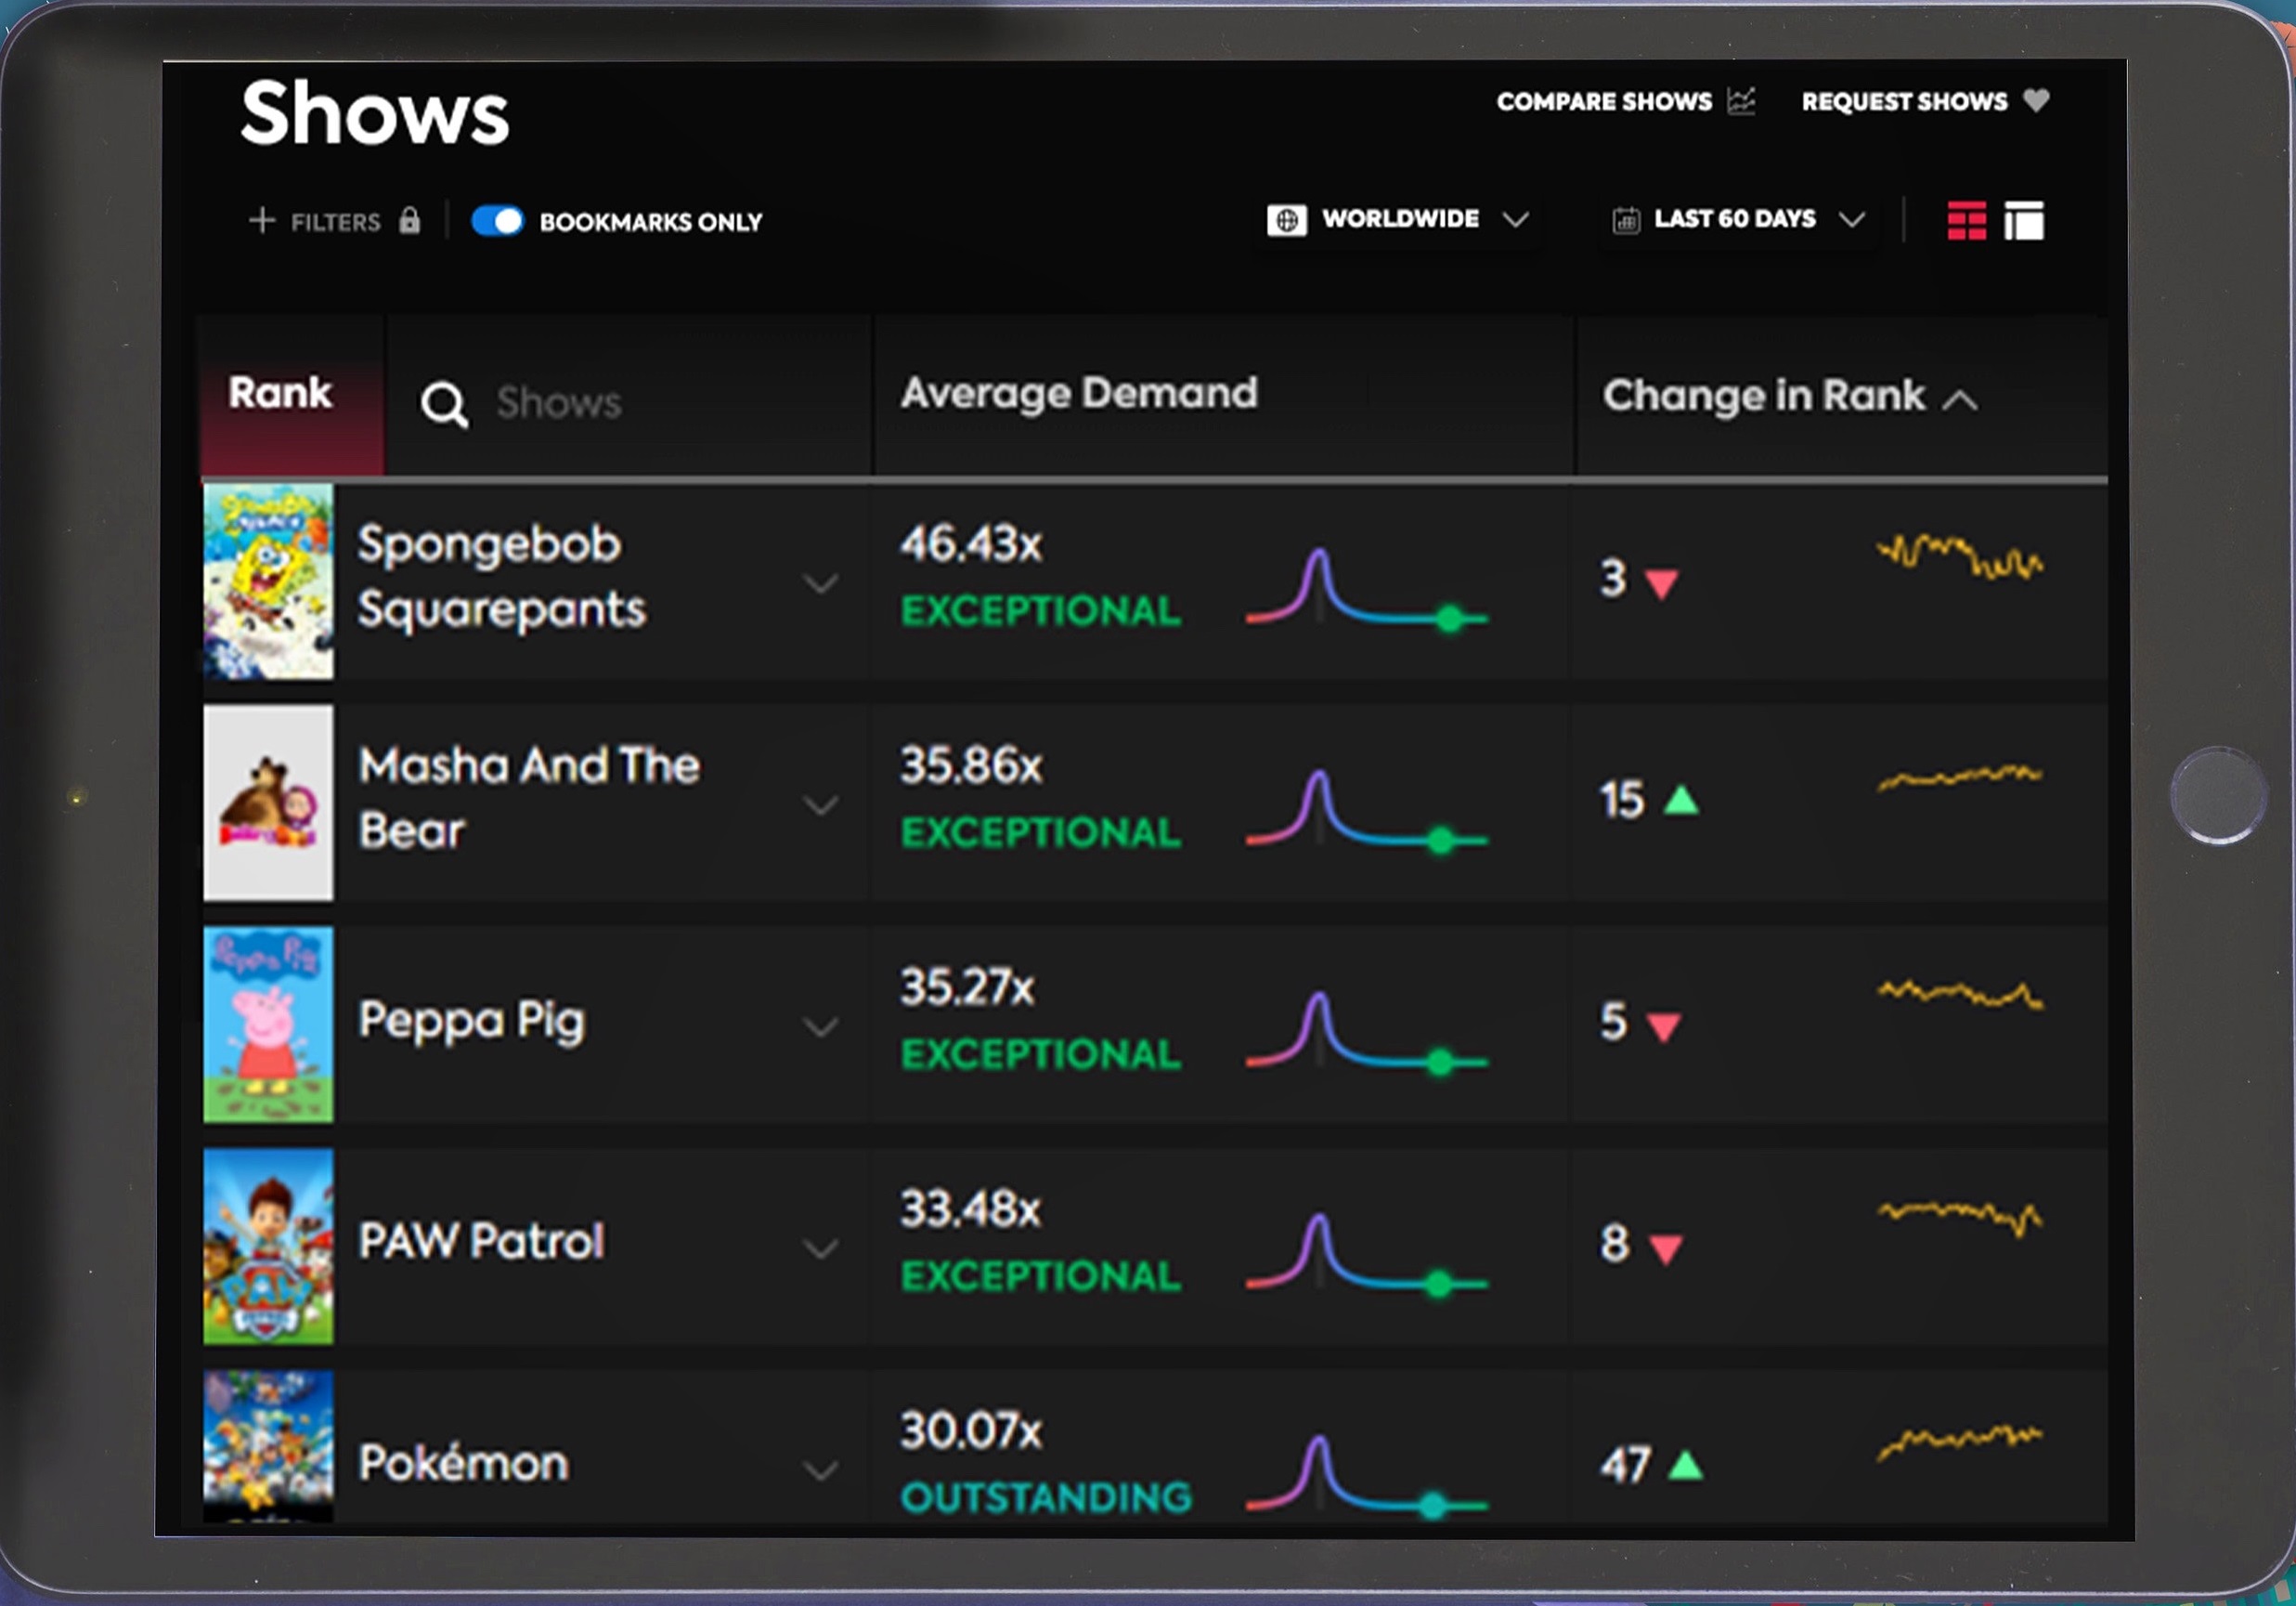Click Masha And The Bear's green up arrow
The height and width of the screenshot is (1606, 2296).
coord(1681,800)
